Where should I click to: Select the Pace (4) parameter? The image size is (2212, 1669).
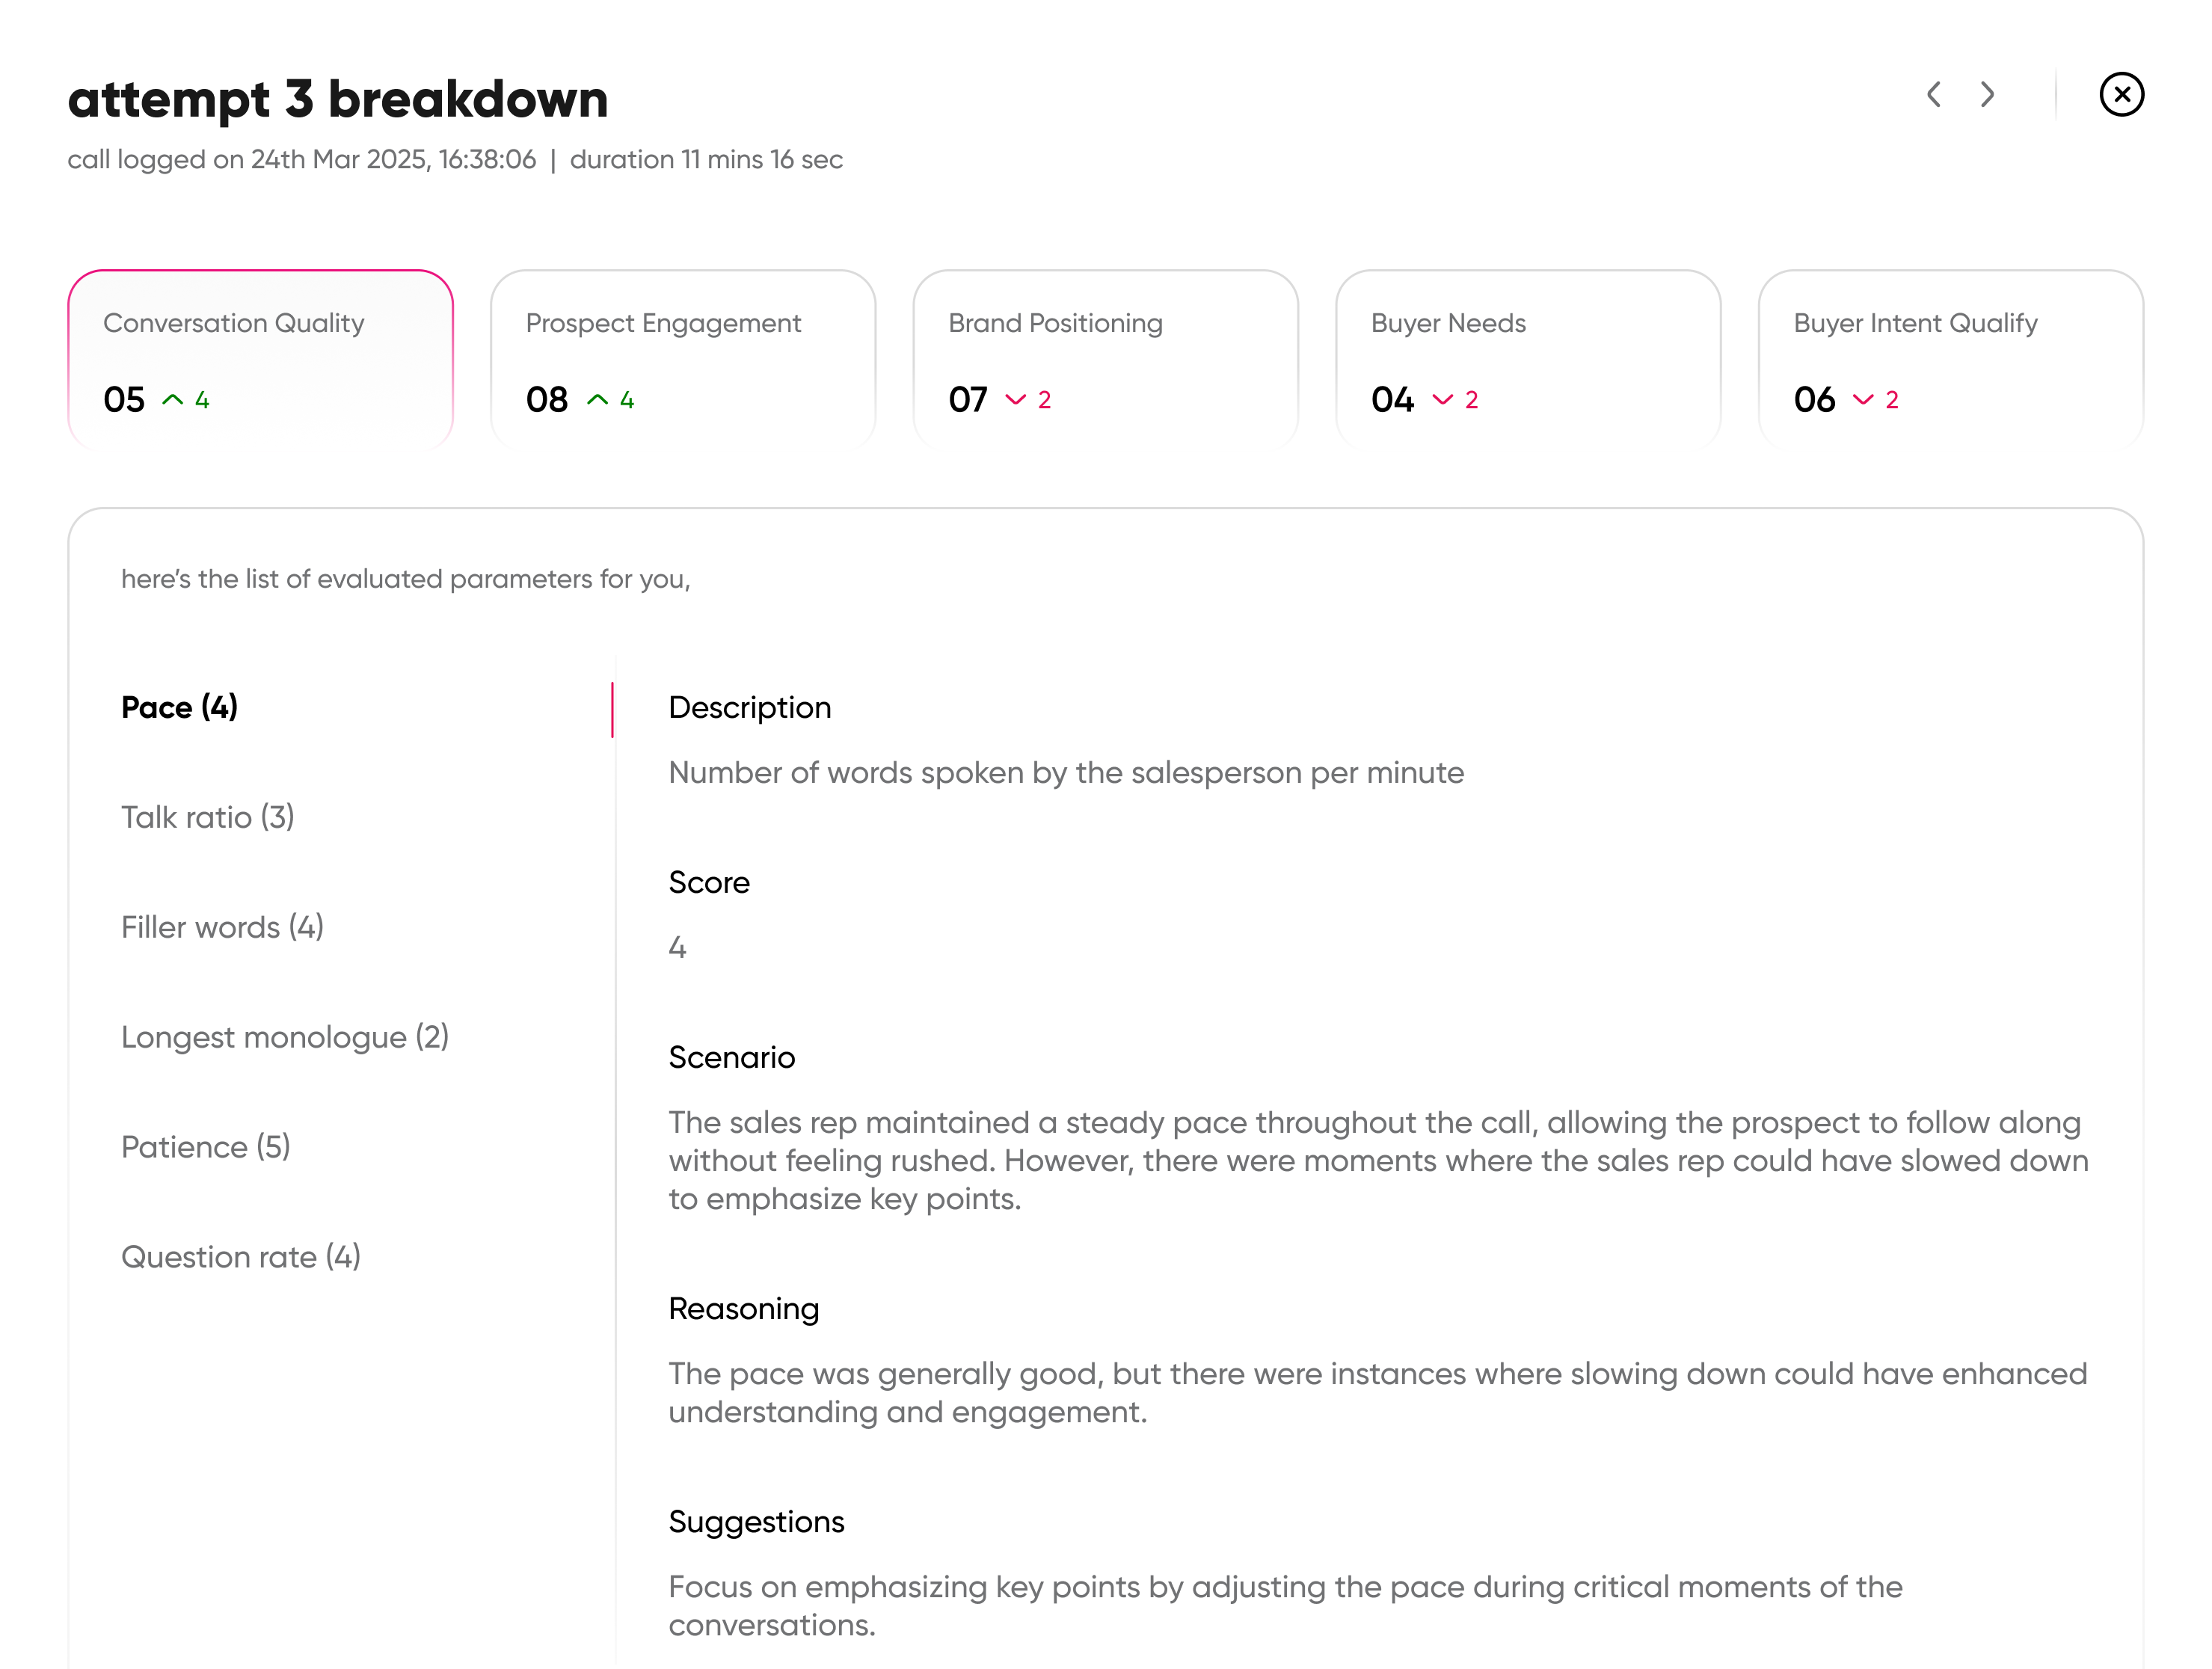tap(179, 708)
